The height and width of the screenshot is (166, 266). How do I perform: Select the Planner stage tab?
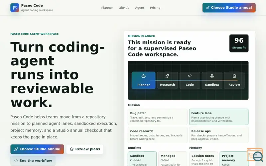point(144,80)
